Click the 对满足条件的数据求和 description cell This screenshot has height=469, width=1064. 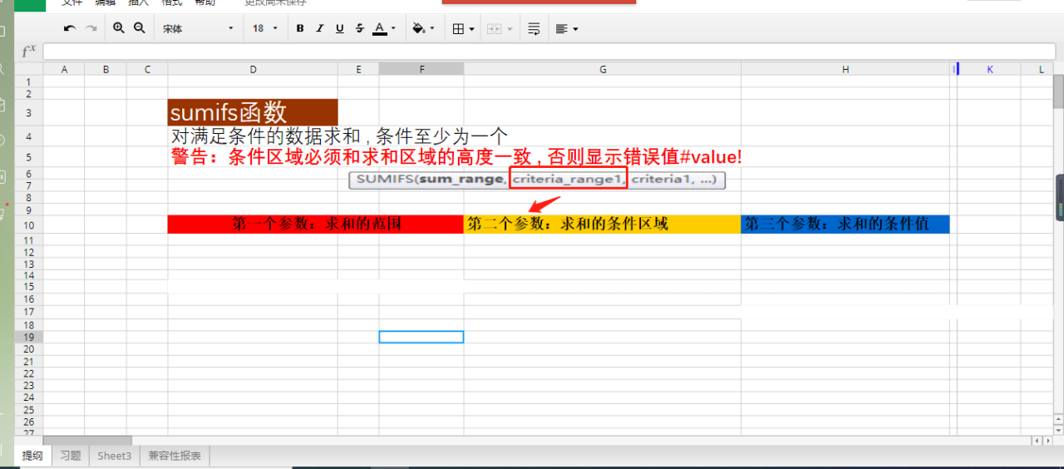tap(339, 136)
